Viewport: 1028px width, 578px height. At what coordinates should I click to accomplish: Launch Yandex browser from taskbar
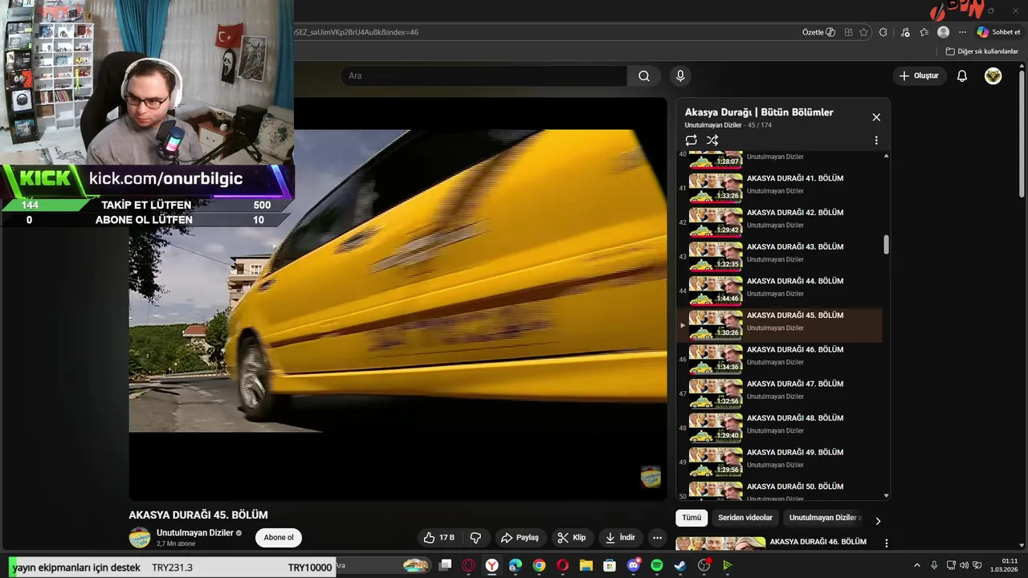tap(492, 566)
